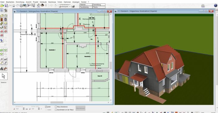
Task: Open the Bearbeiten menu
Action: (10, 2)
